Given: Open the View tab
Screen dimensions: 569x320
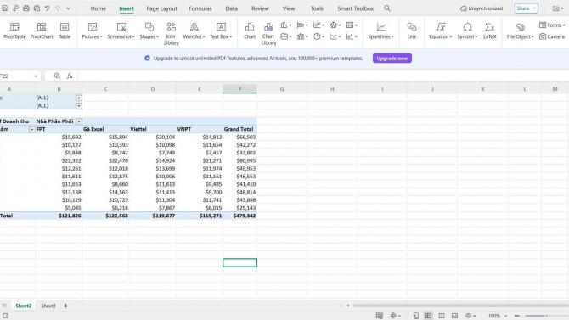Looking at the screenshot, I should pos(289,8).
